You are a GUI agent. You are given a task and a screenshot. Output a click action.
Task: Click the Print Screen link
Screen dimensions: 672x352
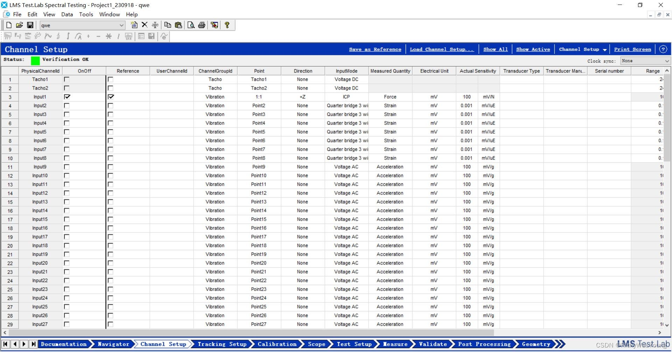point(632,49)
